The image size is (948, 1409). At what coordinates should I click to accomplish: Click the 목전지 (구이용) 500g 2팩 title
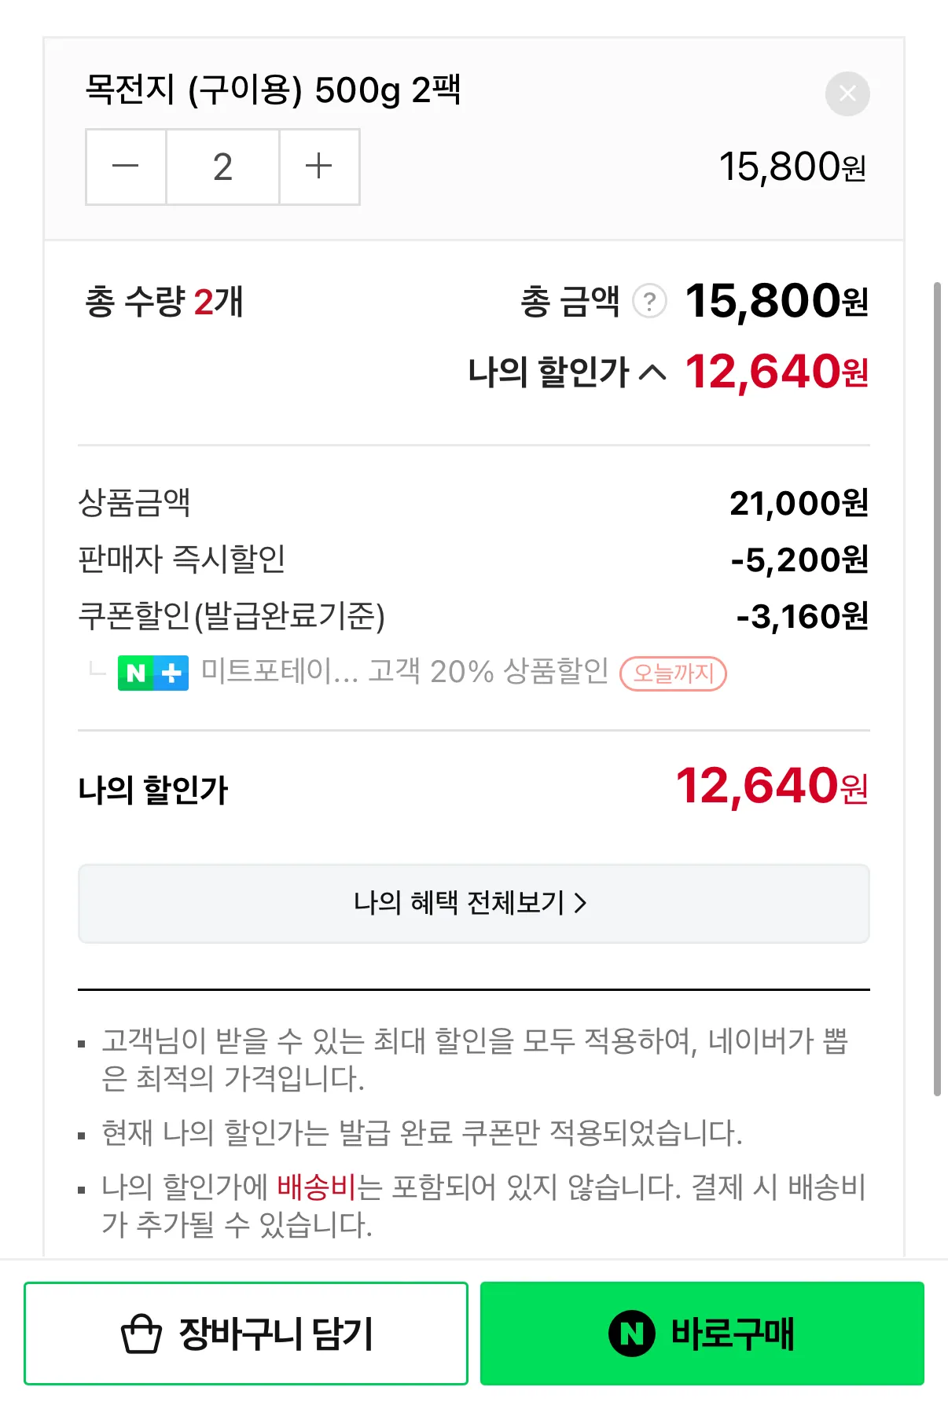[273, 90]
